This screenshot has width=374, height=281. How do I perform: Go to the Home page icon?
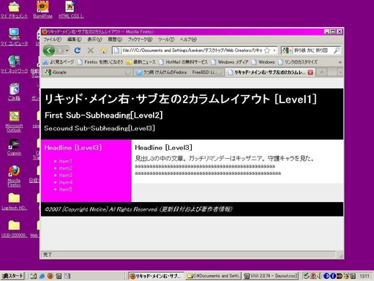pos(104,50)
